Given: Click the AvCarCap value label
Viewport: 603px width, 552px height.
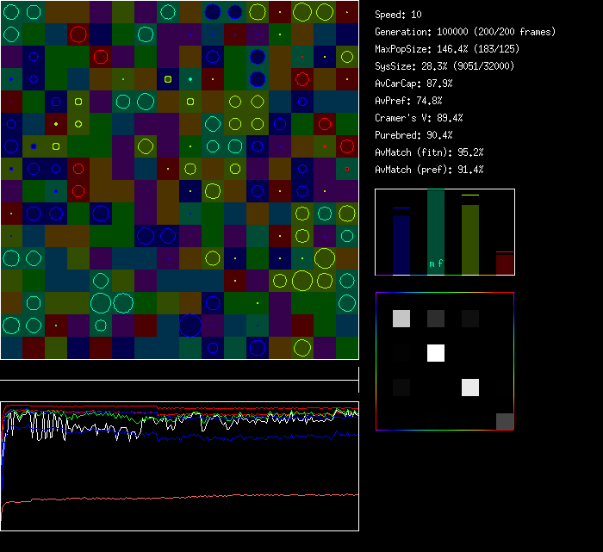Looking at the screenshot, I should click(413, 84).
